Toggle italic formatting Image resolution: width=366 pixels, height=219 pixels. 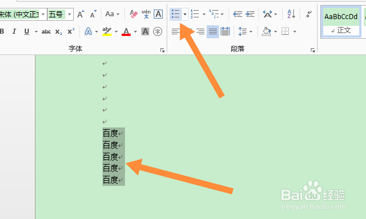pos(14,31)
